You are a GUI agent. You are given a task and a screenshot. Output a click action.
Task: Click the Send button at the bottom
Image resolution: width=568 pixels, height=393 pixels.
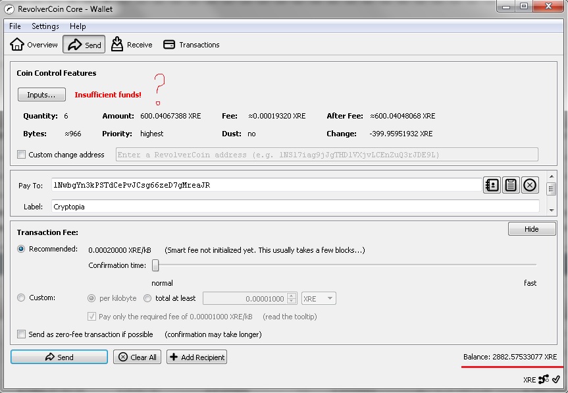pos(59,357)
